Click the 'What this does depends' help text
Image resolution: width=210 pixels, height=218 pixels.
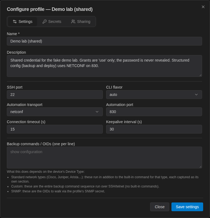(x=46, y=172)
